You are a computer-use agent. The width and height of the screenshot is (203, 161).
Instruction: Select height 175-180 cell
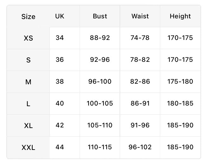point(180,81)
